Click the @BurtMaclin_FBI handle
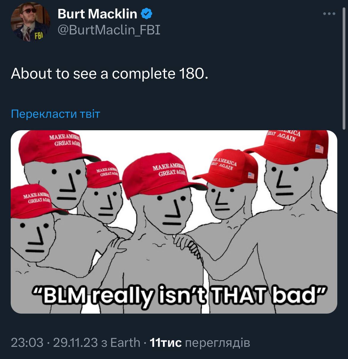The height and width of the screenshot is (359, 348). click(109, 30)
